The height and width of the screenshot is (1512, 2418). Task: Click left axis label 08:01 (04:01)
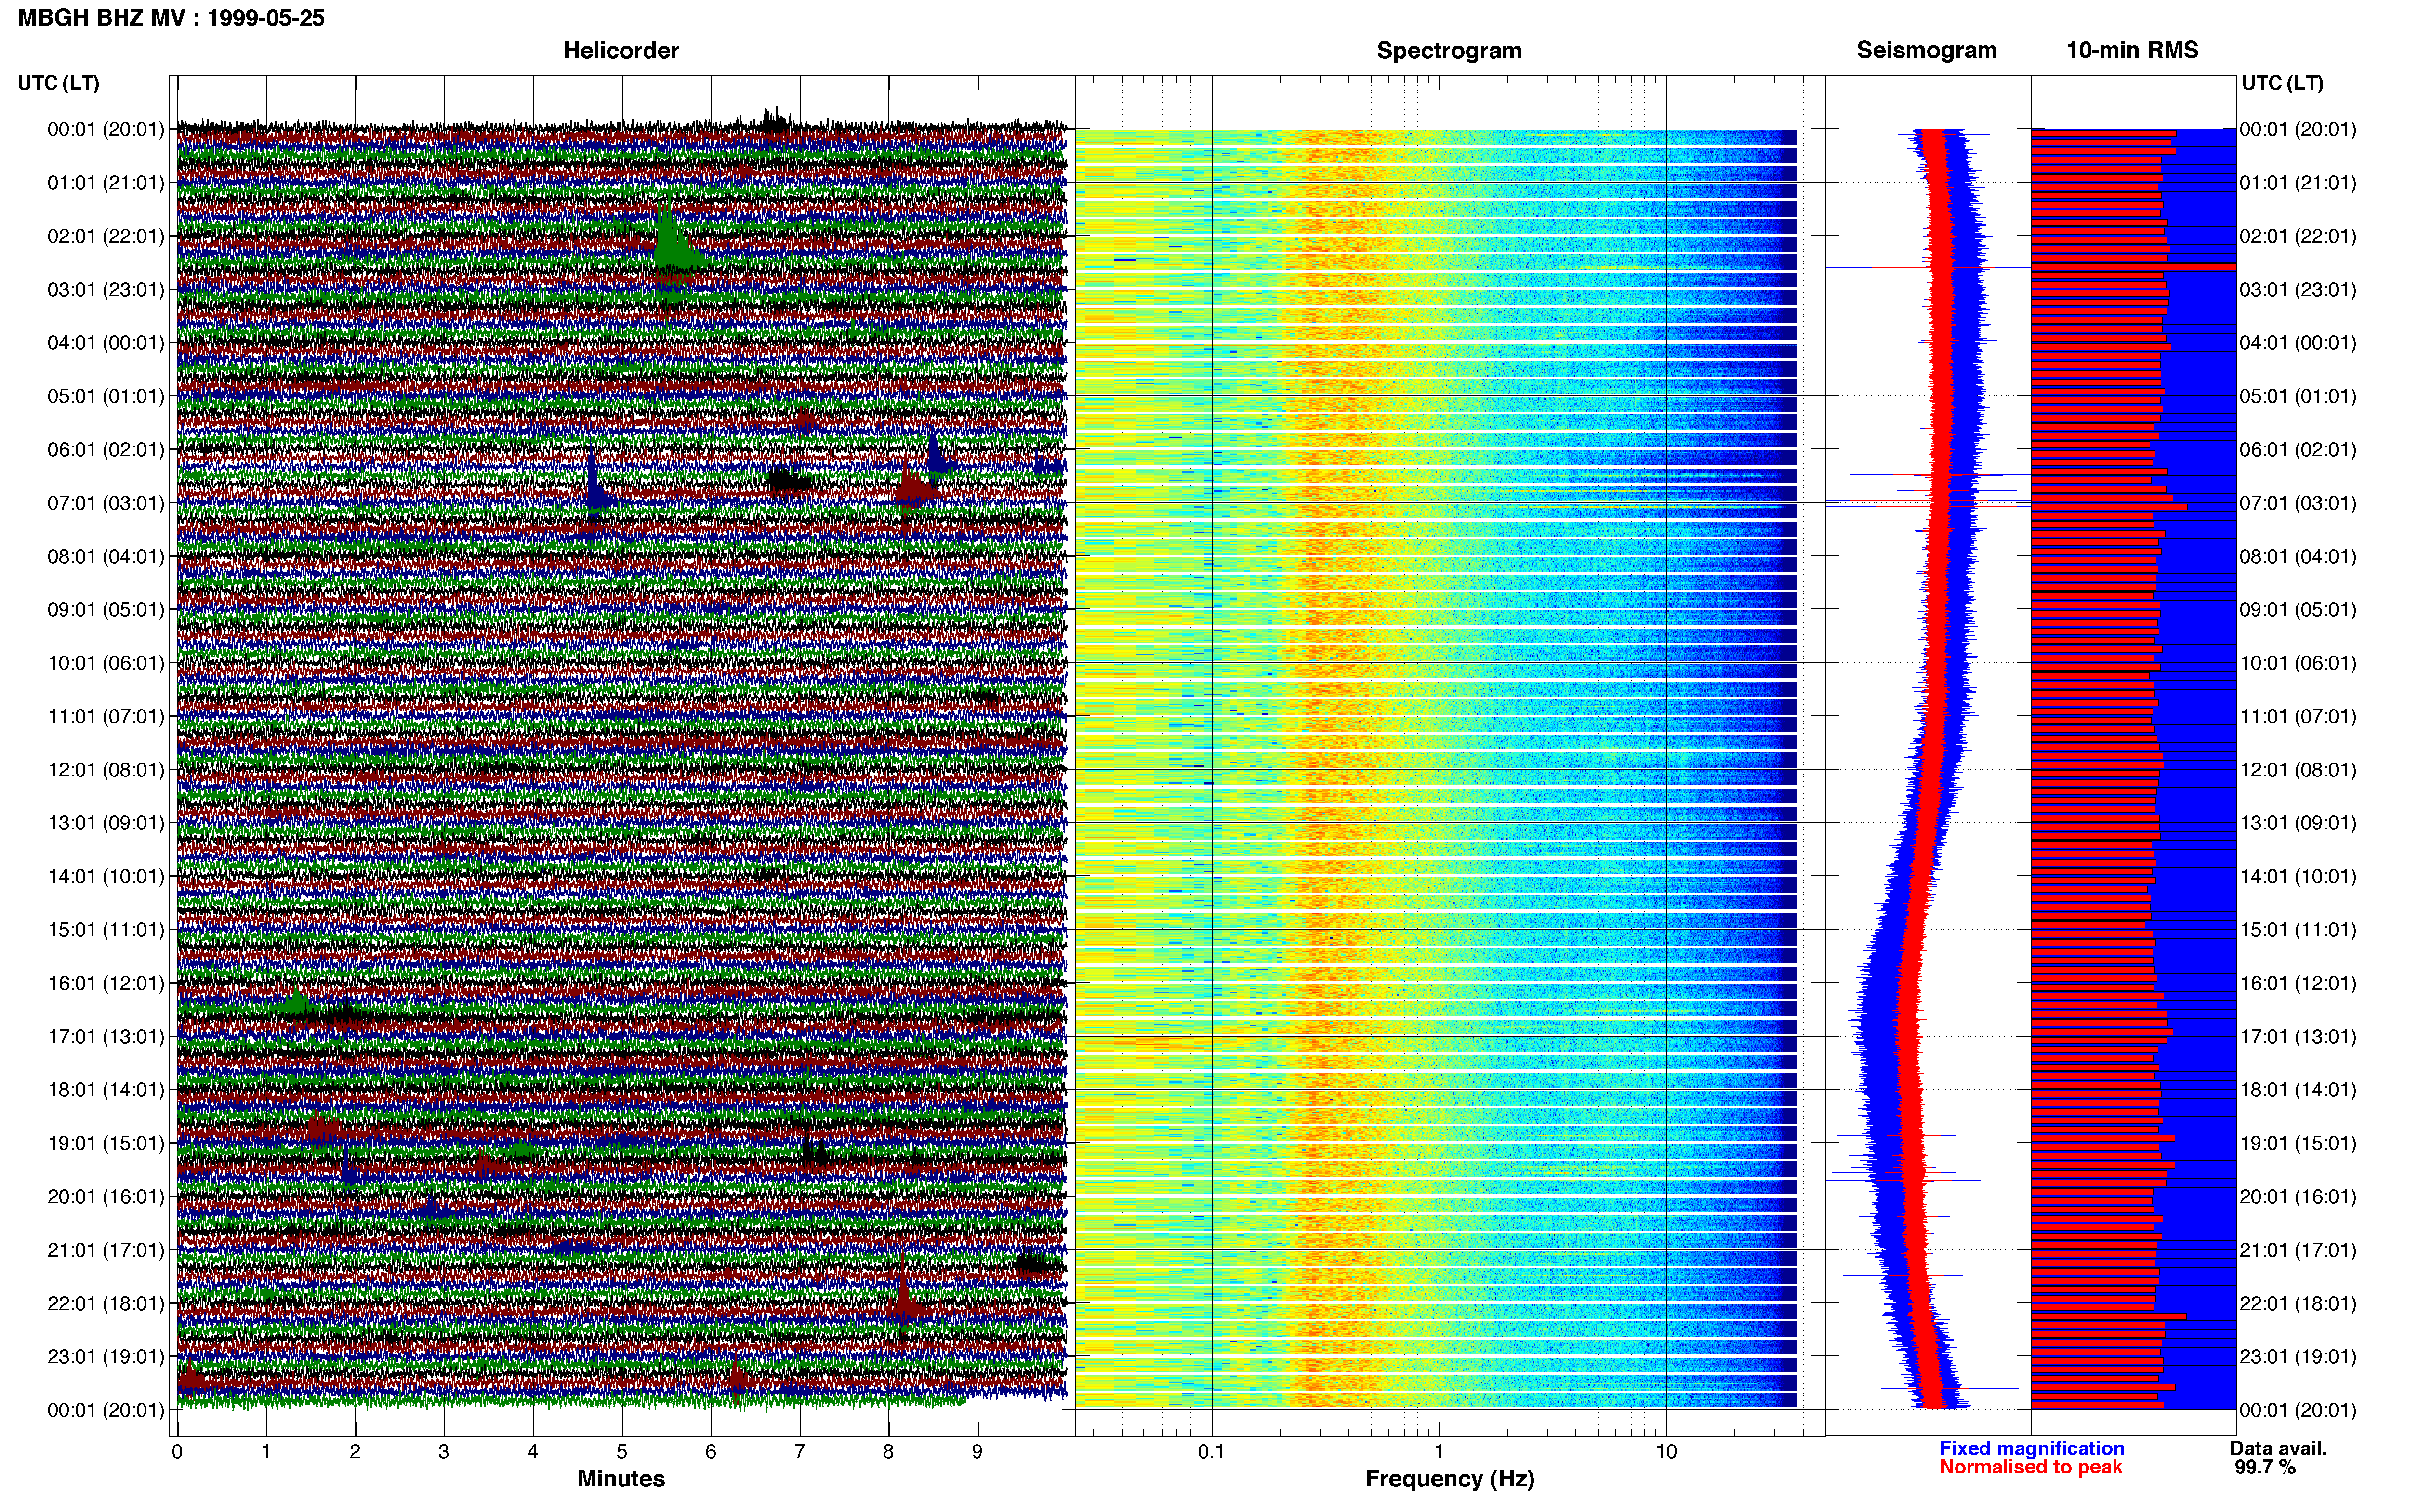(106, 556)
